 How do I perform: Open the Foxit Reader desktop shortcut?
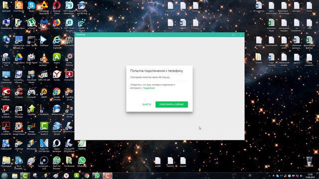pos(19,7)
